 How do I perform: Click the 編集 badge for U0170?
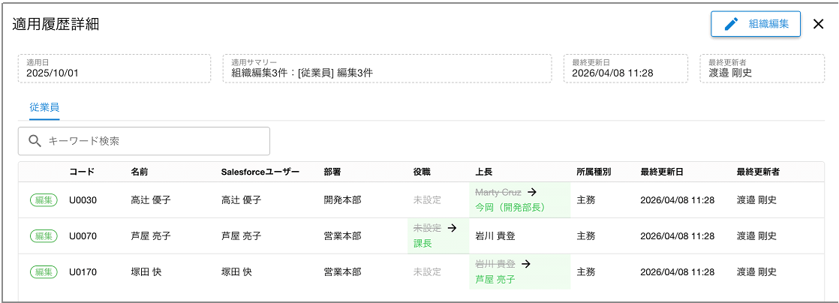(x=44, y=272)
